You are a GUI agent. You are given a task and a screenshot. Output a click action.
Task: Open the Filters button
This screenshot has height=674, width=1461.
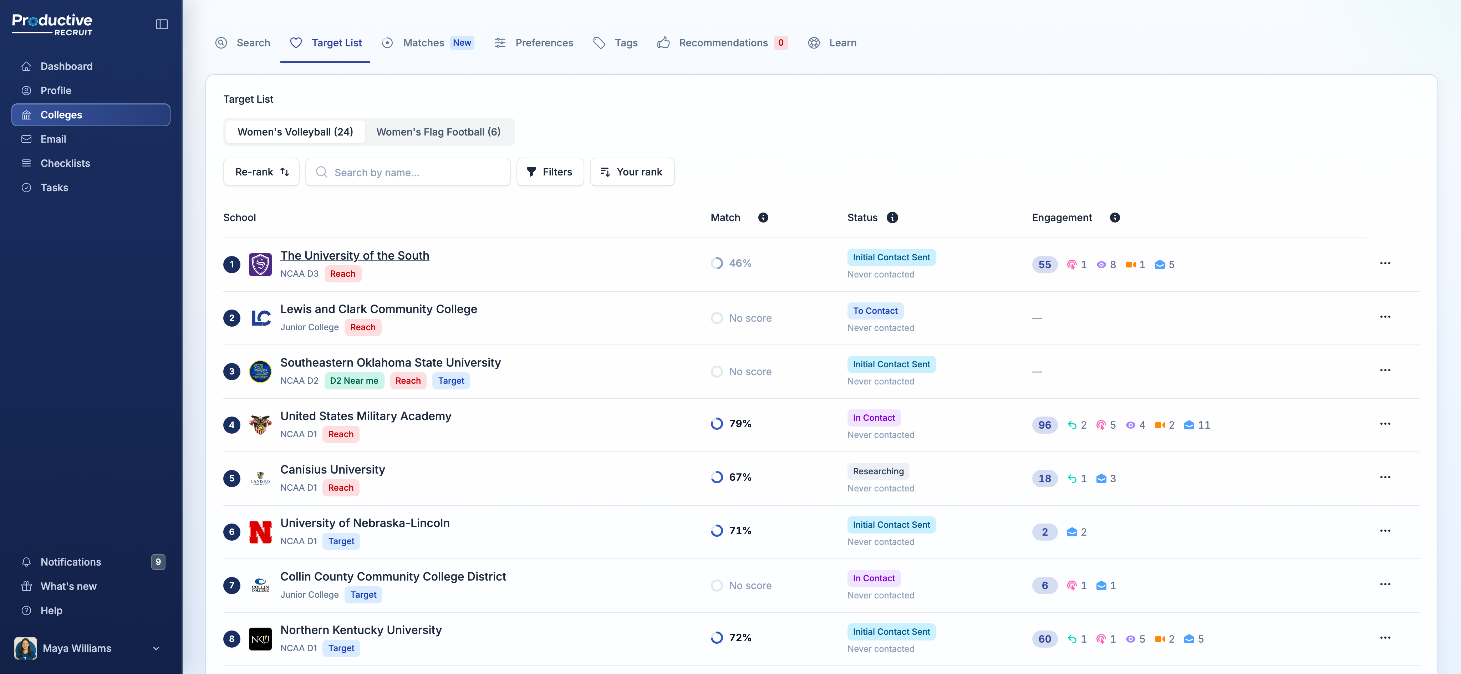550,172
